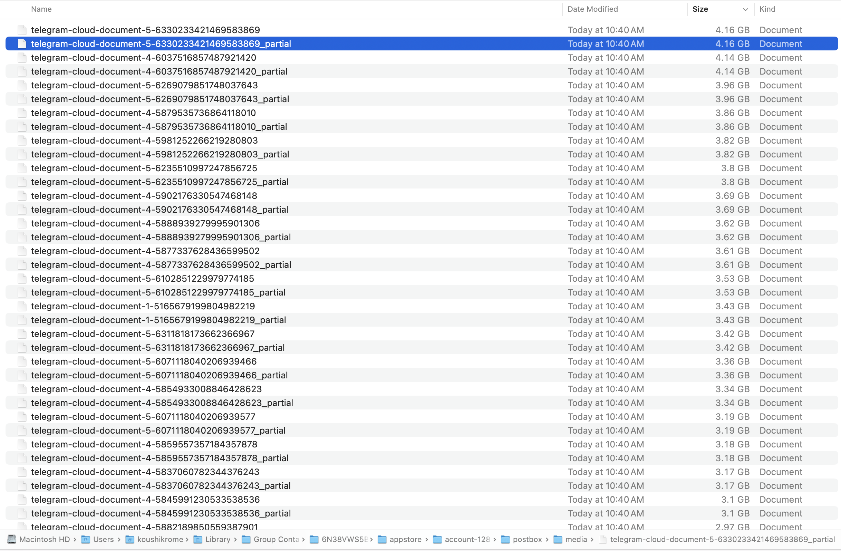The width and height of the screenshot is (841, 551).
Task: Select the 3.1 GB file ending 538536_partial
Action: (161, 513)
